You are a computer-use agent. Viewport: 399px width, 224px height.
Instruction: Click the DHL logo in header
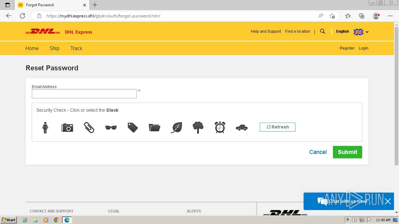pos(43,31)
